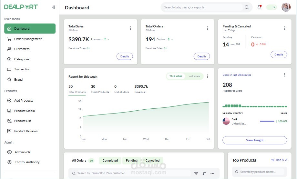Click the $390.7K total sales value
This screenshot has width=297, height=179.
click(x=78, y=39)
